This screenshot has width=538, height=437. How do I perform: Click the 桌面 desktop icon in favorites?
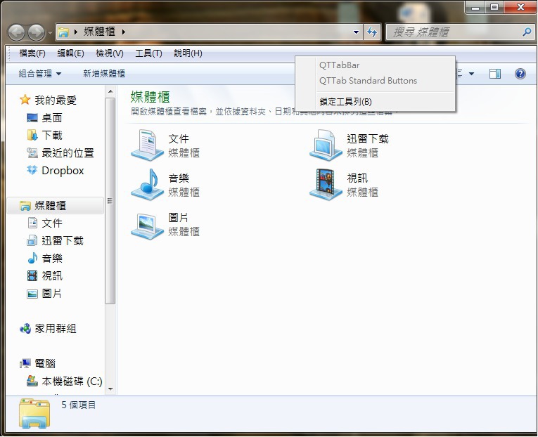[x=32, y=118]
